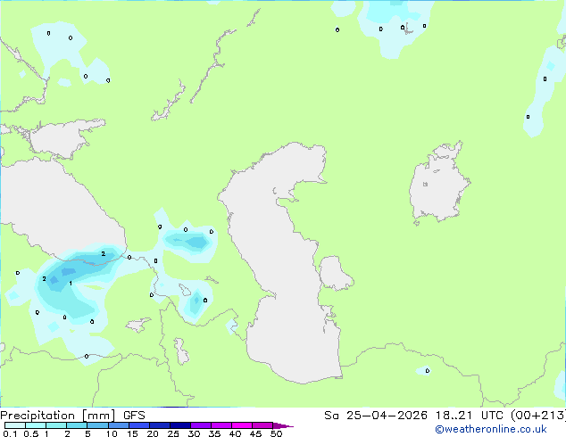Pick the legend swatch between 1 and 2
The height and width of the screenshot is (437, 566).
click(x=56, y=425)
